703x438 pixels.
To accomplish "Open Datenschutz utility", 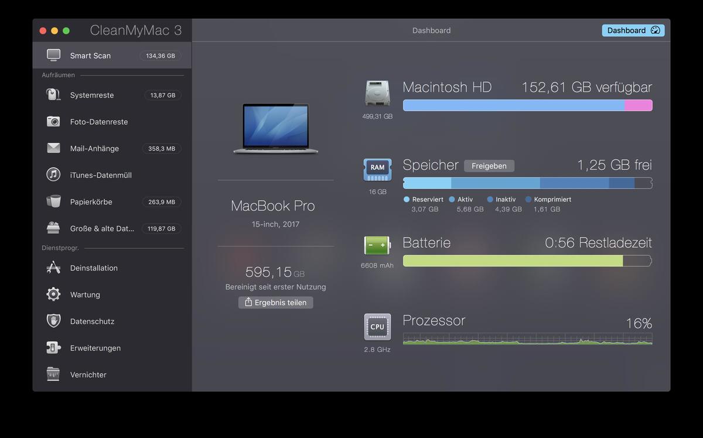I will click(112, 321).
